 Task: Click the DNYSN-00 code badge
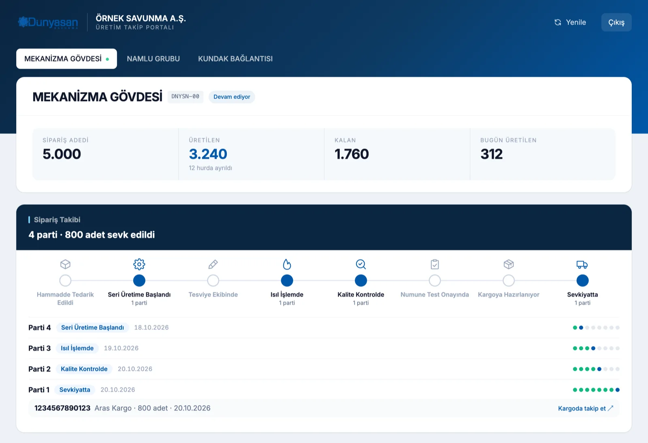(x=185, y=96)
